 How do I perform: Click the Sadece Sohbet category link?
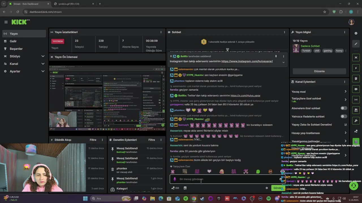click(x=310, y=46)
